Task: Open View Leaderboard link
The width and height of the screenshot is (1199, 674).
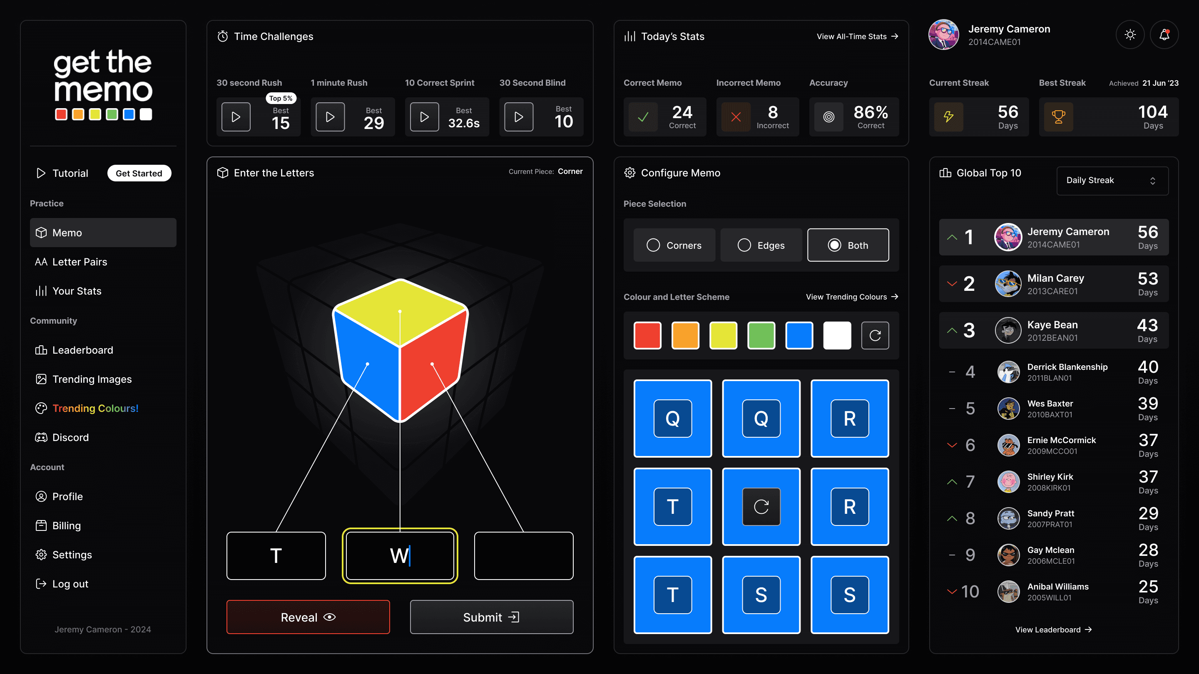Action: 1054,630
